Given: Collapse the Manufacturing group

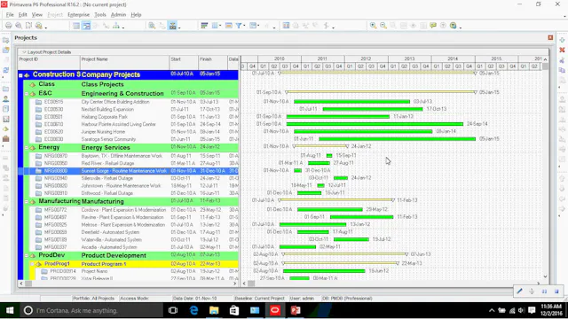Looking at the screenshot, I should [27, 201].
